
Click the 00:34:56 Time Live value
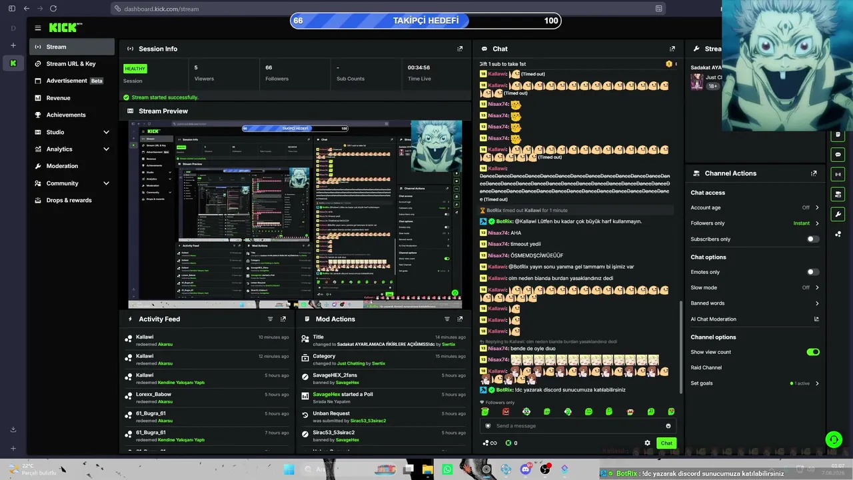tap(419, 67)
